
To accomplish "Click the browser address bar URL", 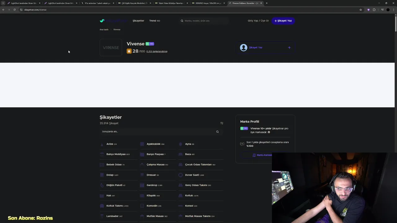I will click(x=35, y=10).
